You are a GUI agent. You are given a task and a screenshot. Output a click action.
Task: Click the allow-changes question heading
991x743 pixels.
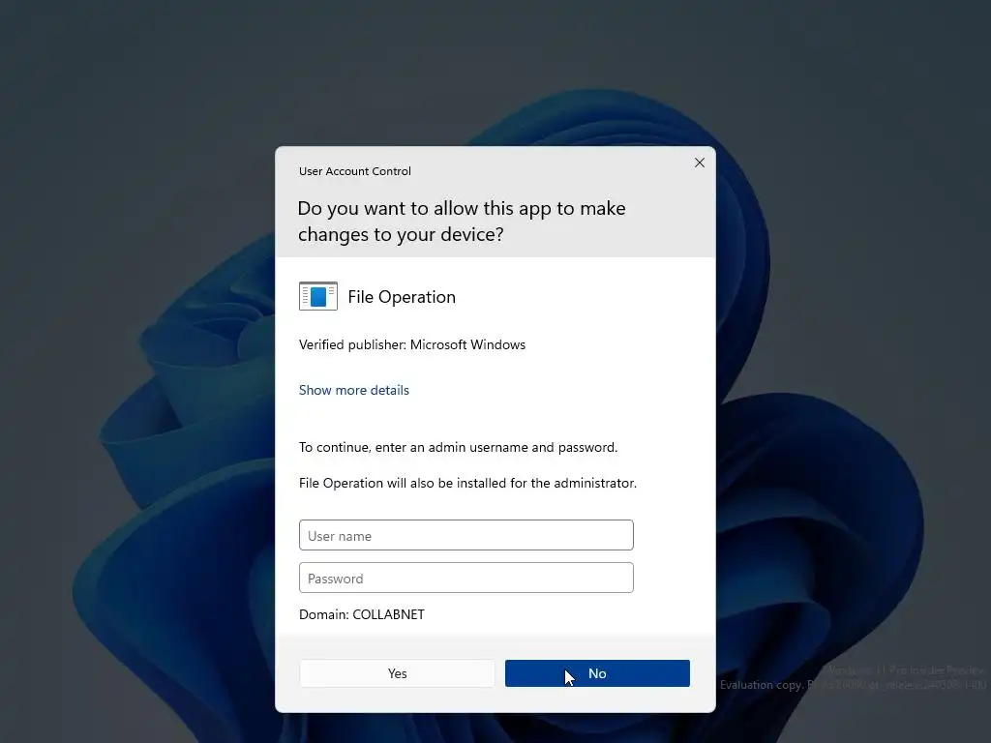pyautogui.click(x=462, y=222)
